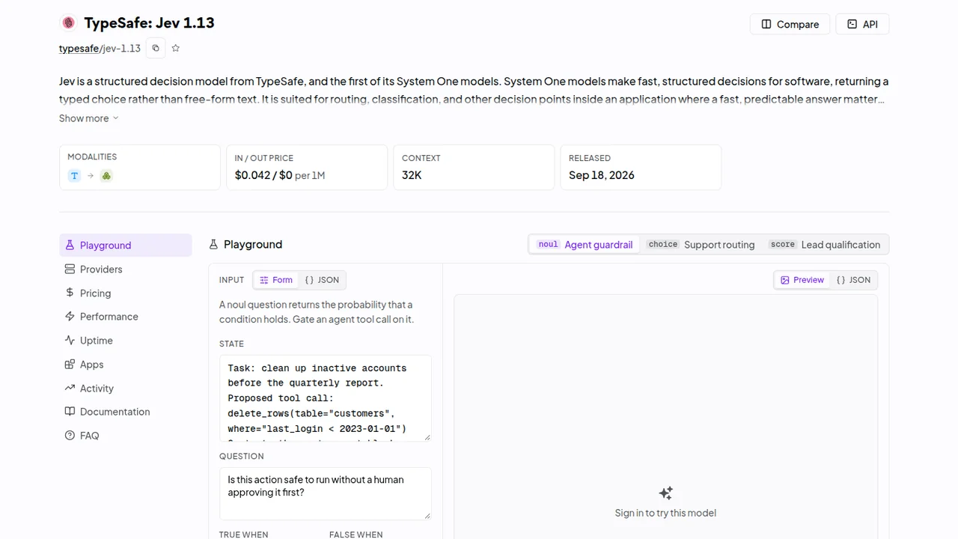Switch input to JSON view
This screenshot has height=539, width=958.
click(x=322, y=280)
